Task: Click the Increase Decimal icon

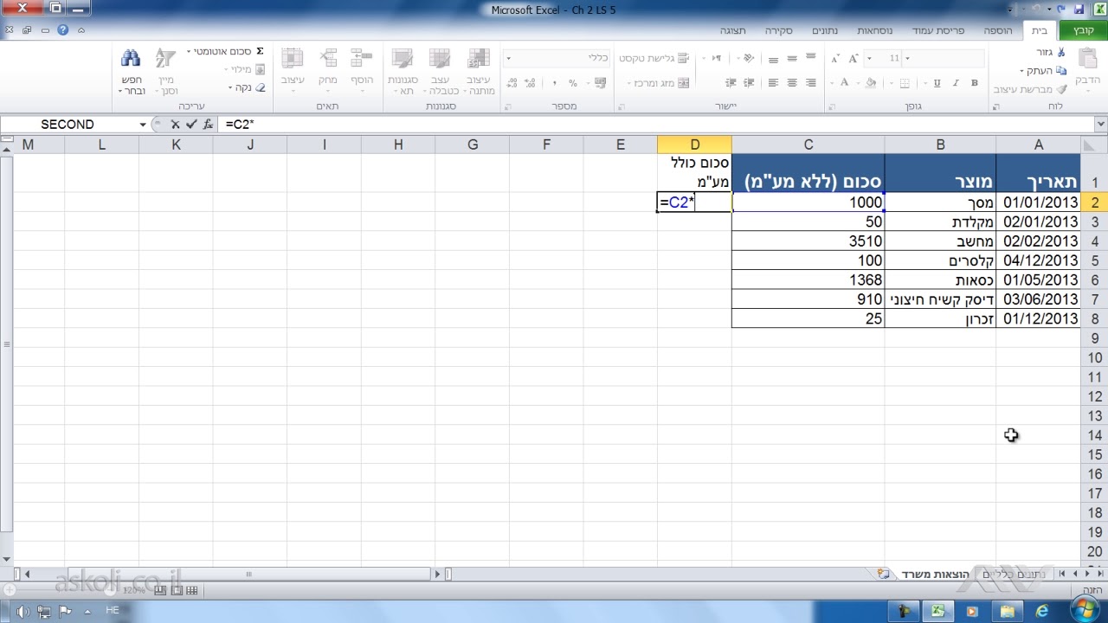Action: click(x=531, y=83)
